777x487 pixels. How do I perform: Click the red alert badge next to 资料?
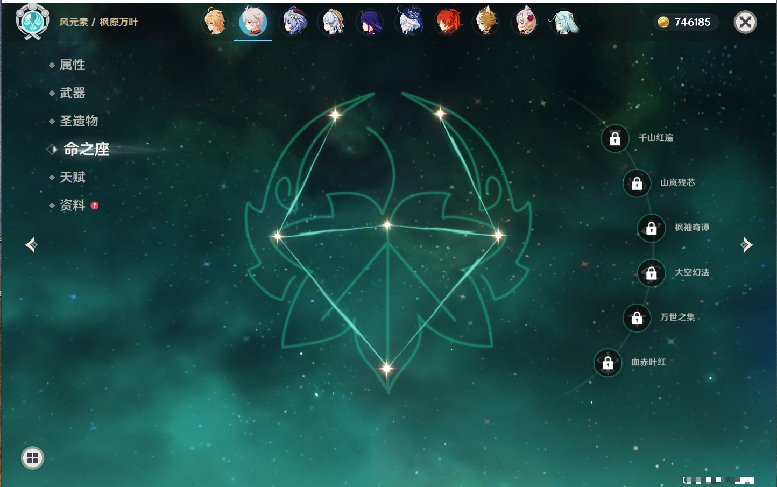95,206
